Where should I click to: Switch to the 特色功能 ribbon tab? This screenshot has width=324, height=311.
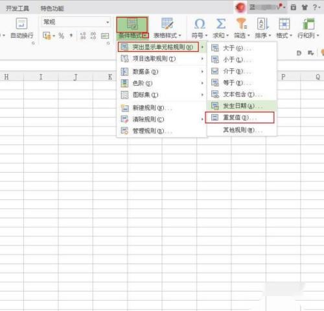coord(52,8)
